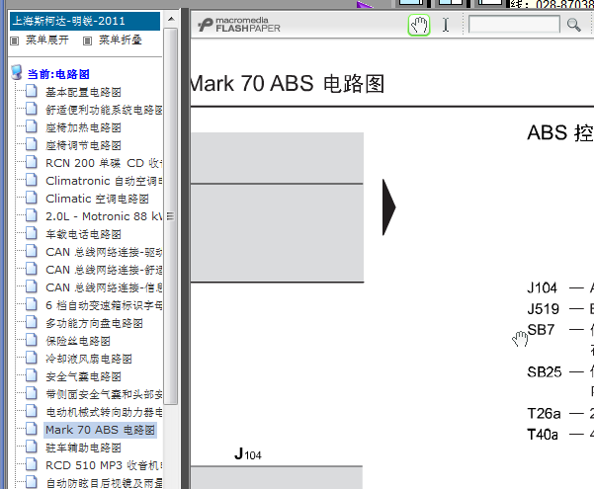Click page icon beside 舒适便利功能系统电路图
The image size is (594, 489).
[x=31, y=109]
